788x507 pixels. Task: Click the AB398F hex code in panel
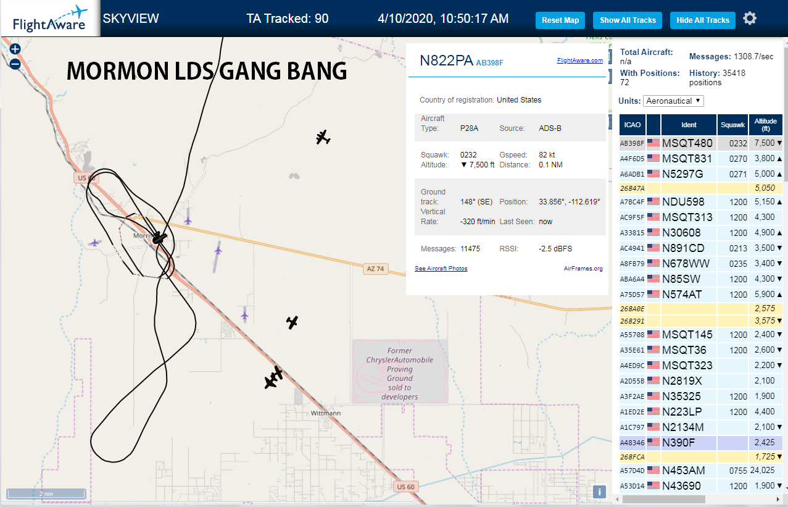point(490,62)
